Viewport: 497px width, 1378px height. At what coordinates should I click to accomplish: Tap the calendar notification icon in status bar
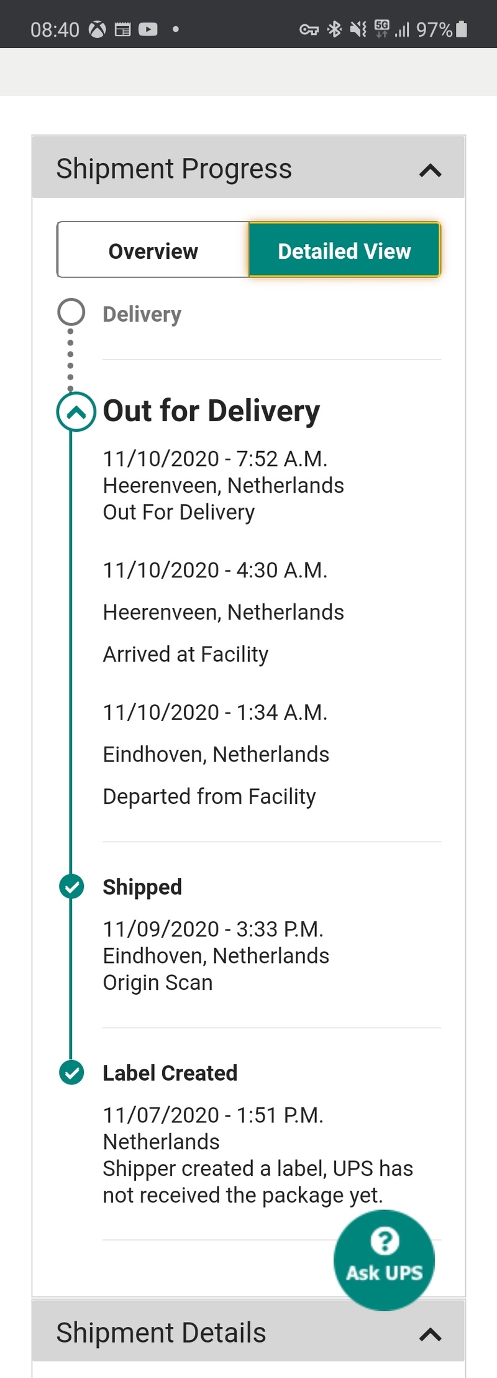(x=122, y=29)
